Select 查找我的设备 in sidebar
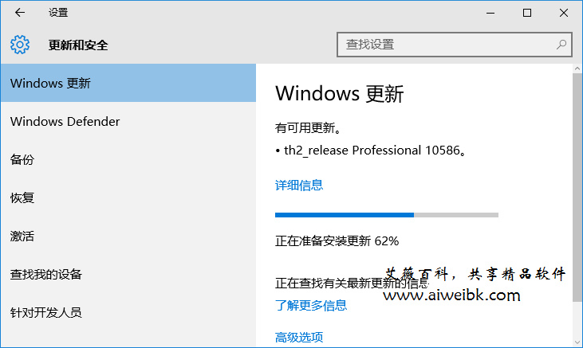 [x=128, y=274]
